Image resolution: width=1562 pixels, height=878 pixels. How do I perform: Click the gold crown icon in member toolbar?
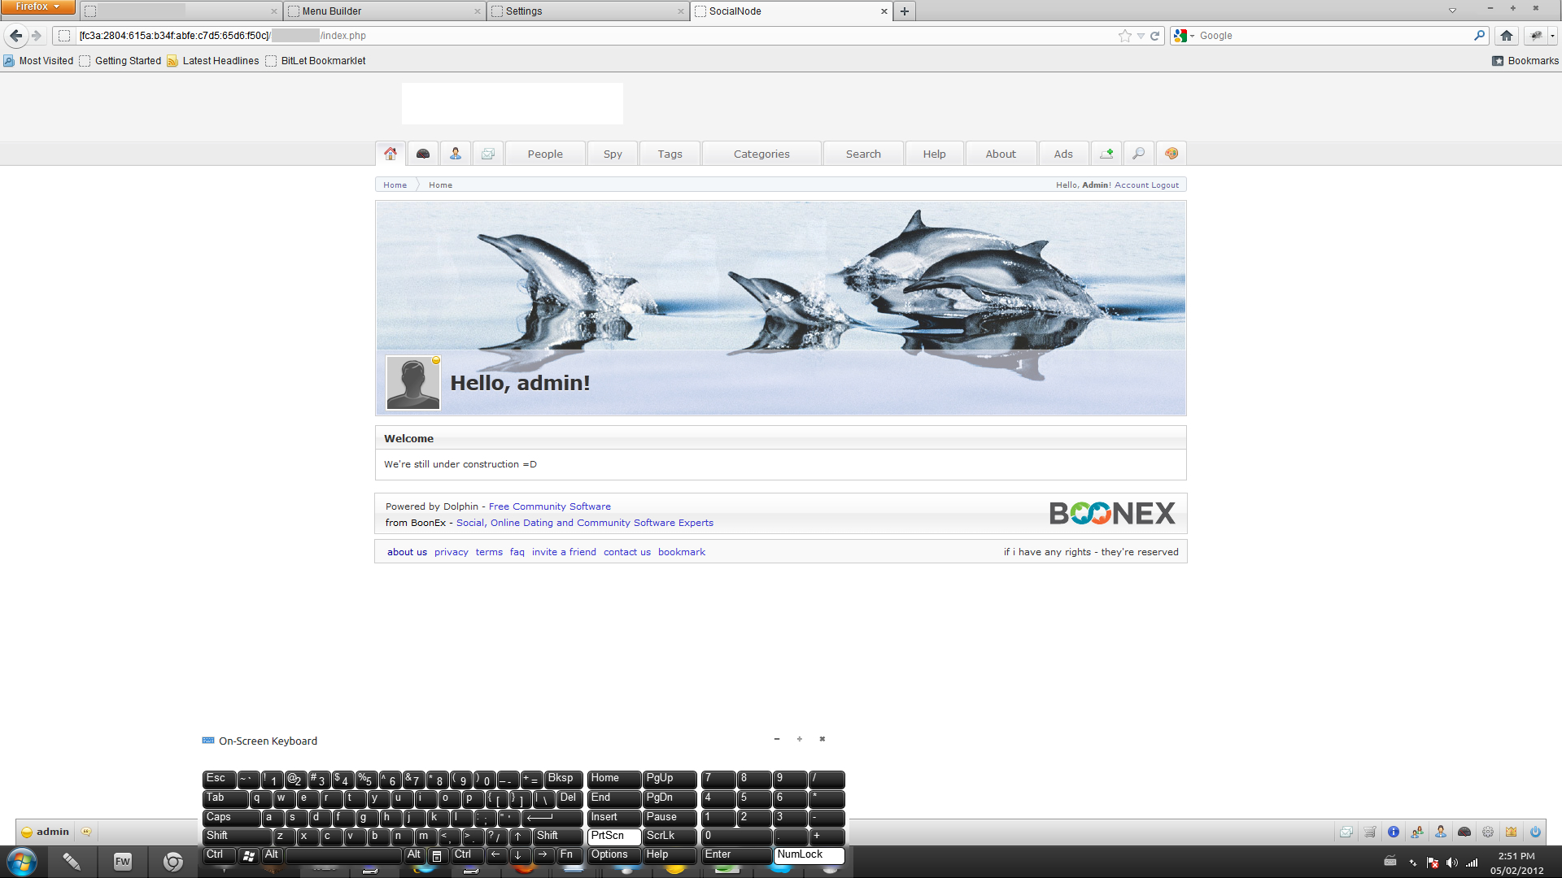coord(1511,832)
